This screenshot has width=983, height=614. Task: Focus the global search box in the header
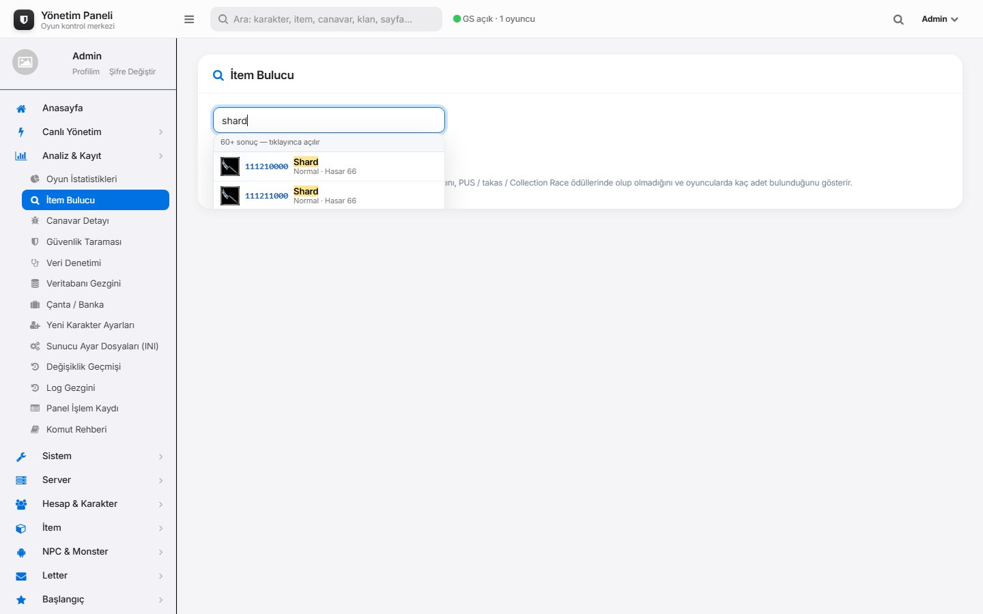coord(326,19)
